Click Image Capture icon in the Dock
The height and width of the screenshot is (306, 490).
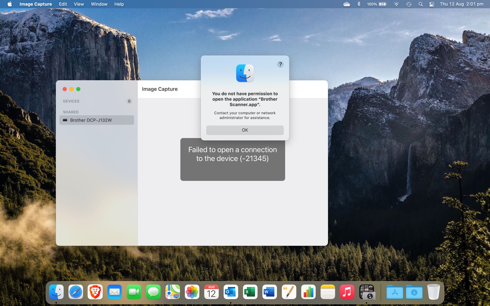pos(367,292)
